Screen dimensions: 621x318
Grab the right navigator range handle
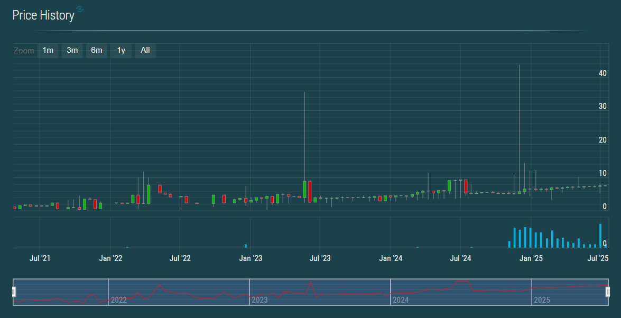[x=608, y=292]
